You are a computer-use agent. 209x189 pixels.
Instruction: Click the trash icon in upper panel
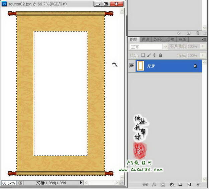198,33
